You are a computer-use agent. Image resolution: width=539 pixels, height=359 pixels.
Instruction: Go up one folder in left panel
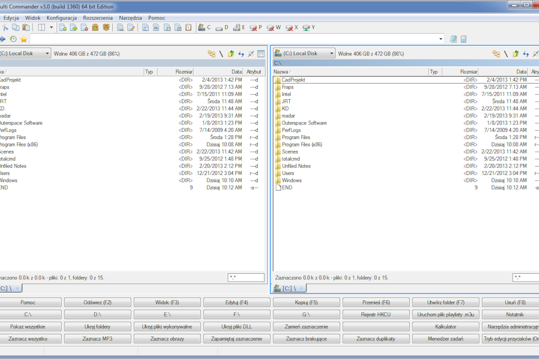pos(231,54)
